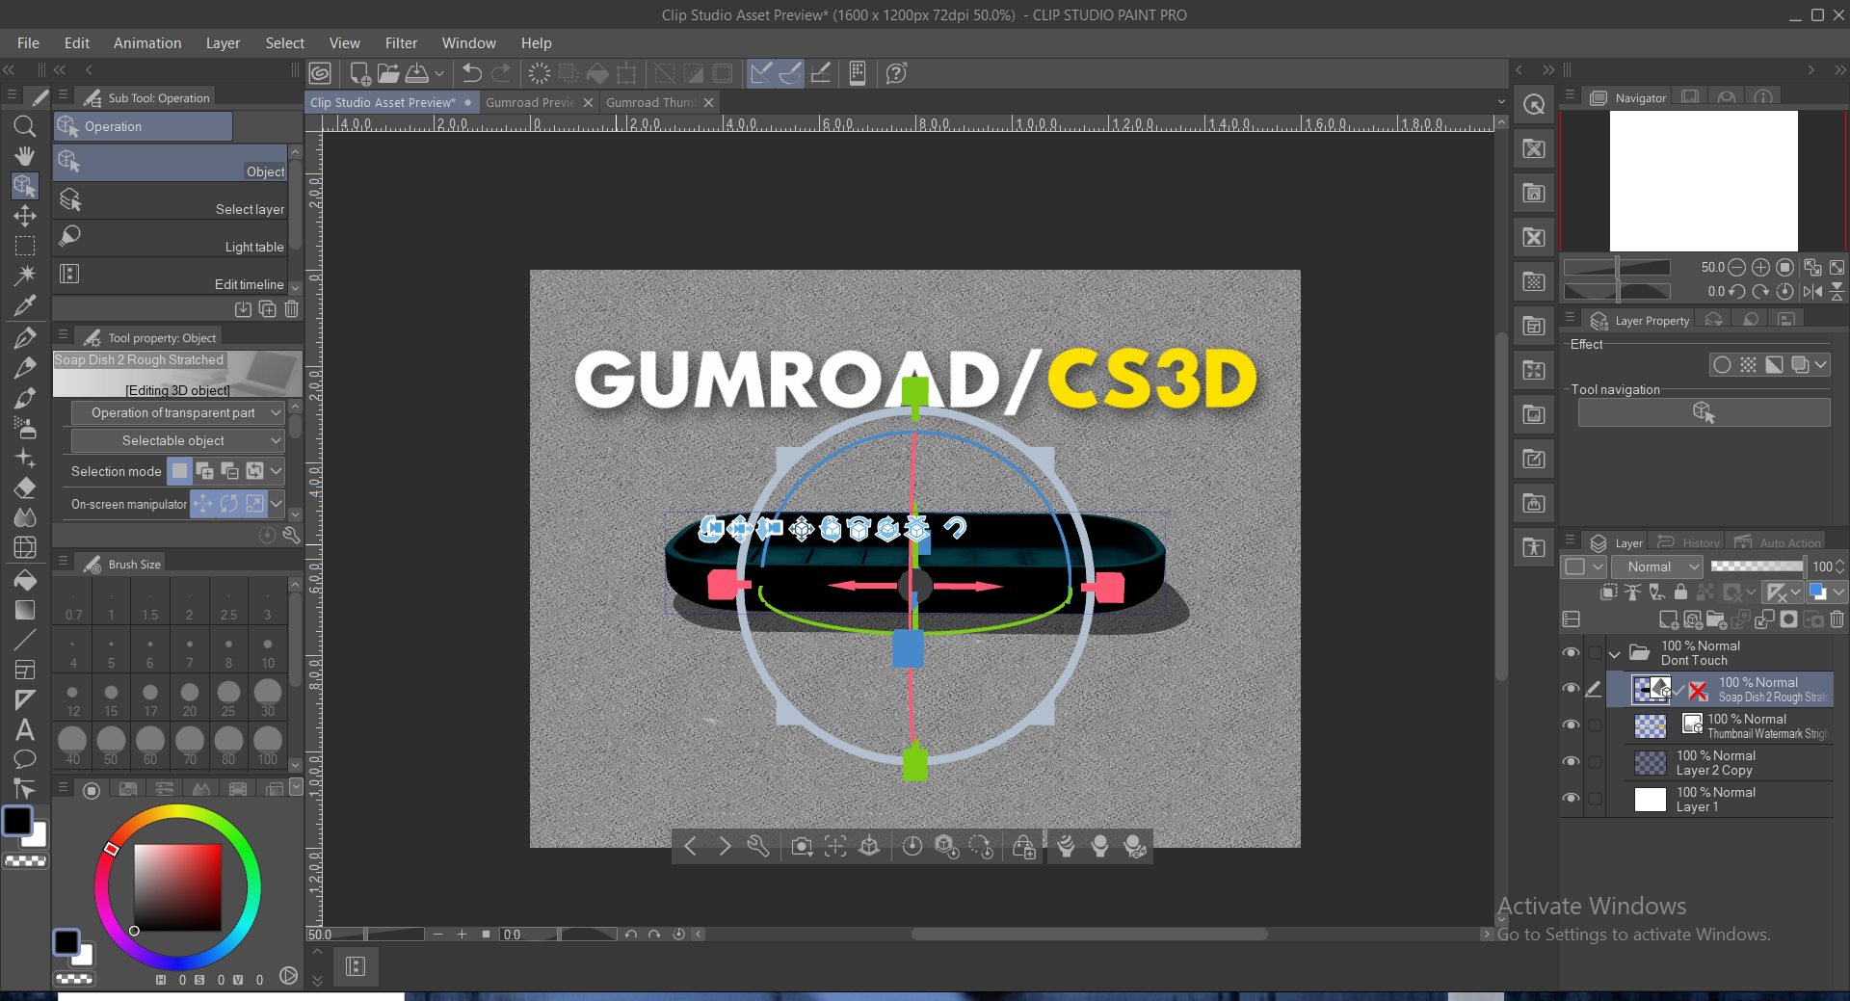Viewport: 1850px width, 1001px height.
Task: Zoom in using Navigator plus icon
Action: coord(1760,267)
